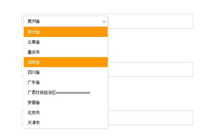Viewport: 217px width, 140px height.
Task: Click empty space of top bordered panel
Action: pyautogui.click(x=151, y=21)
